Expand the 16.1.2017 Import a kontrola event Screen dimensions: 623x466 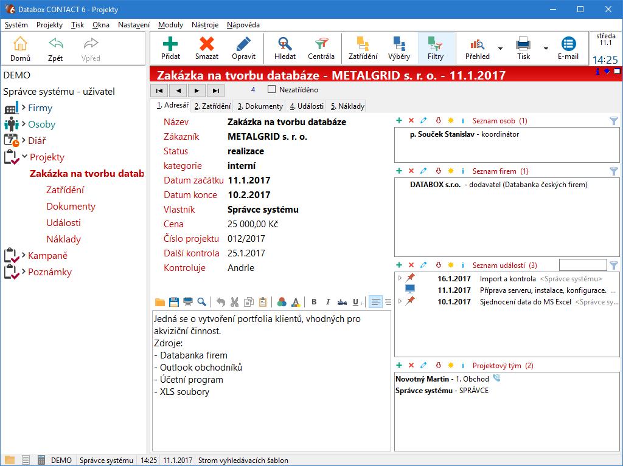pos(400,278)
